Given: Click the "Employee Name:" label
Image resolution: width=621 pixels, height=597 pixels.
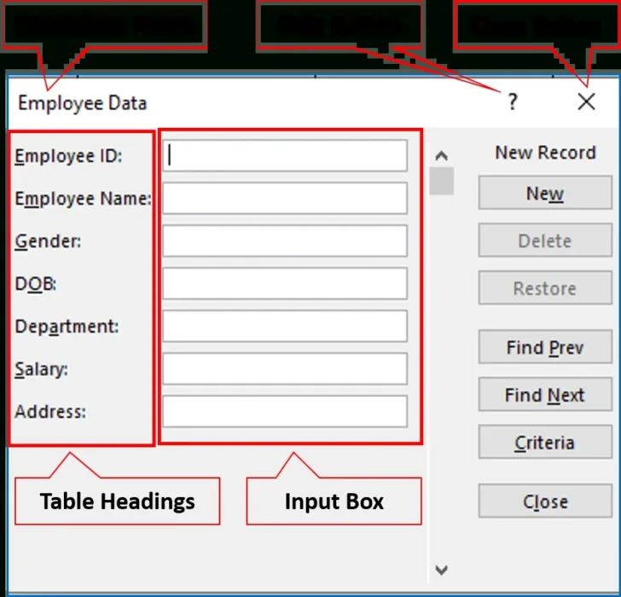Looking at the screenshot, I should [84, 199].
